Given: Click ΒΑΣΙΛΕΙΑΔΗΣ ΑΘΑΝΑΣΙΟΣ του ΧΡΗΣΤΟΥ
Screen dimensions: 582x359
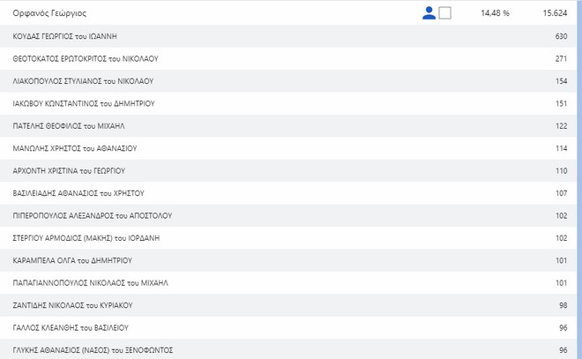Looking at the screenshot, I should 78,193.
